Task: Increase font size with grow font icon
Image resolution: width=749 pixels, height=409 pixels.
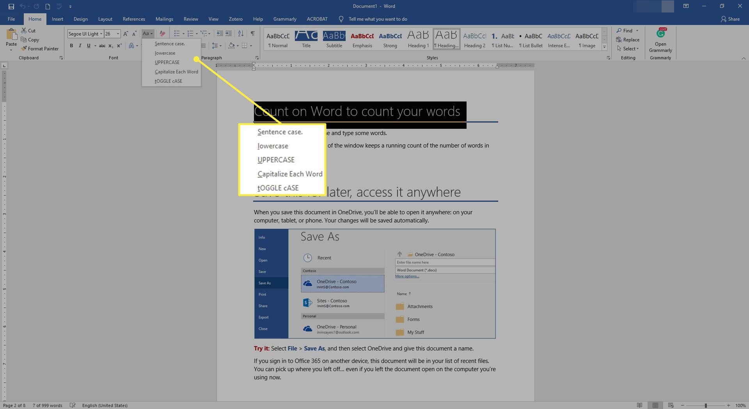Action: click(x=126, y=34)
